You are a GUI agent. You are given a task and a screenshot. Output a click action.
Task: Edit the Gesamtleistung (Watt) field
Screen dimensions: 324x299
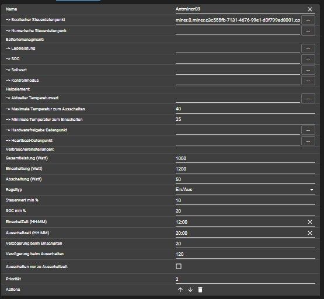[245, 158]
